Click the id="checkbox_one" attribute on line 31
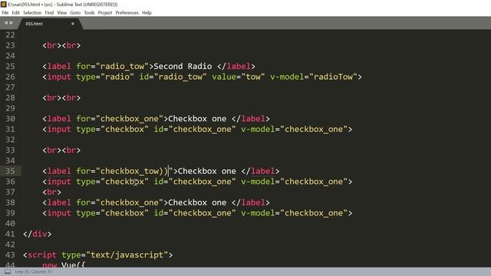The height and width of the screenshot is (276, 491). (x=194, y=130)
